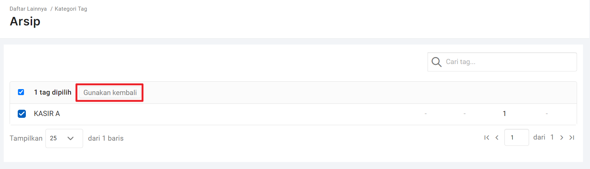
Task: Open the rows-per-page 25 dropdown
Action: click(x=64, y=138)
